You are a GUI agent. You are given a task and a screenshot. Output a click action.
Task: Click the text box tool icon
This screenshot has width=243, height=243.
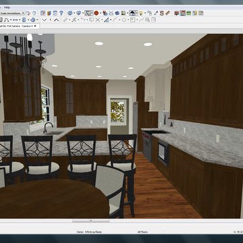click(x=132, y=20)
